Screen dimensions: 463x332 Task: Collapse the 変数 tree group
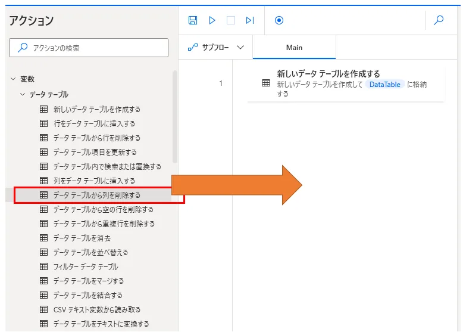pos(14,79)
